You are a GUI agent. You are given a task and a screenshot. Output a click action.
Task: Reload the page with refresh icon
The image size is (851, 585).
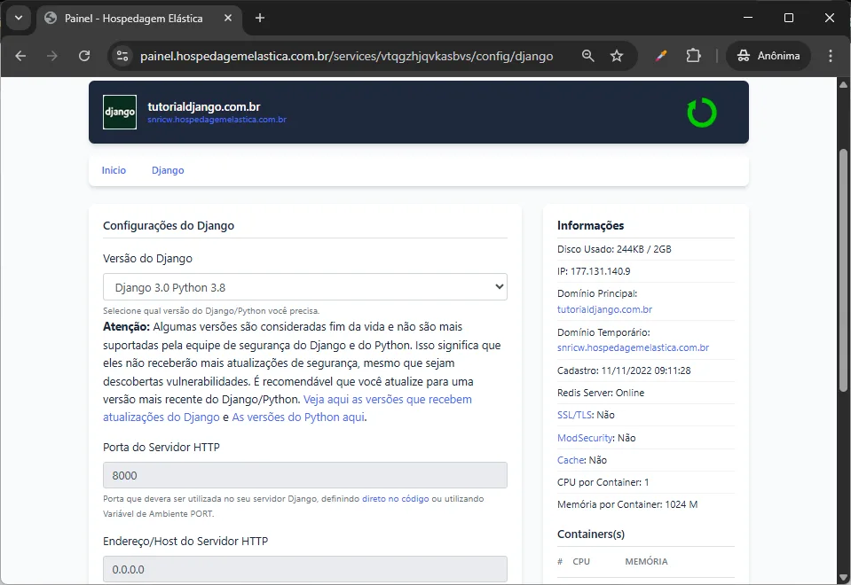(x=84, y=56)
